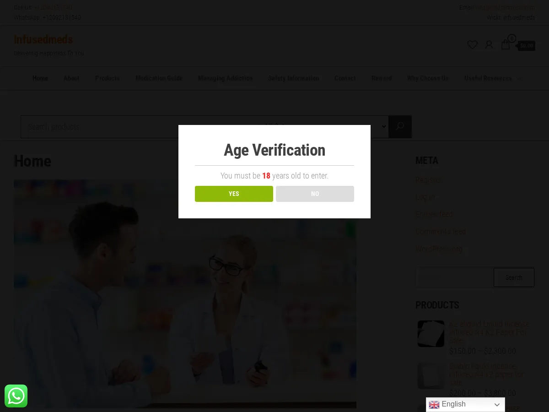Screen dimensions: 549x412
Task: Open the wishlist heart icon
Action: (x=472, y=45)
